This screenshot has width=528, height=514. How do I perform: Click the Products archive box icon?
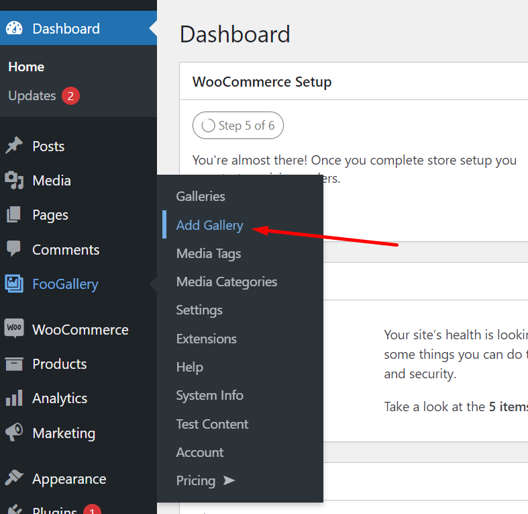[x=14, y=364]
